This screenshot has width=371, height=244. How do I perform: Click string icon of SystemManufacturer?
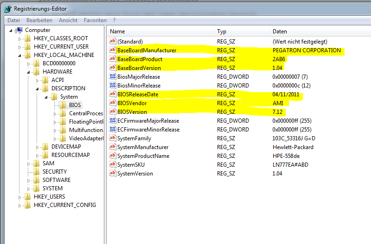point(112,147)
